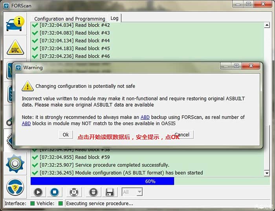Viewport: 275px width, 211px height.
Task: Click the Interface green status indicator
Action: coord(32,203)
